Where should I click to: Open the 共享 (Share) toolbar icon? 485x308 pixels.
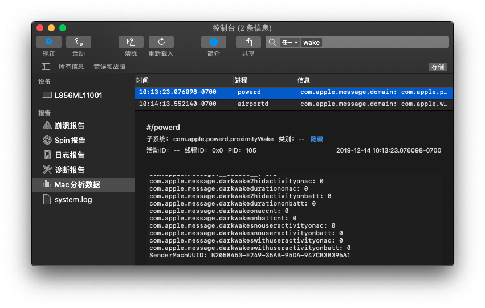pyautogui.click(x=248, y=42)
